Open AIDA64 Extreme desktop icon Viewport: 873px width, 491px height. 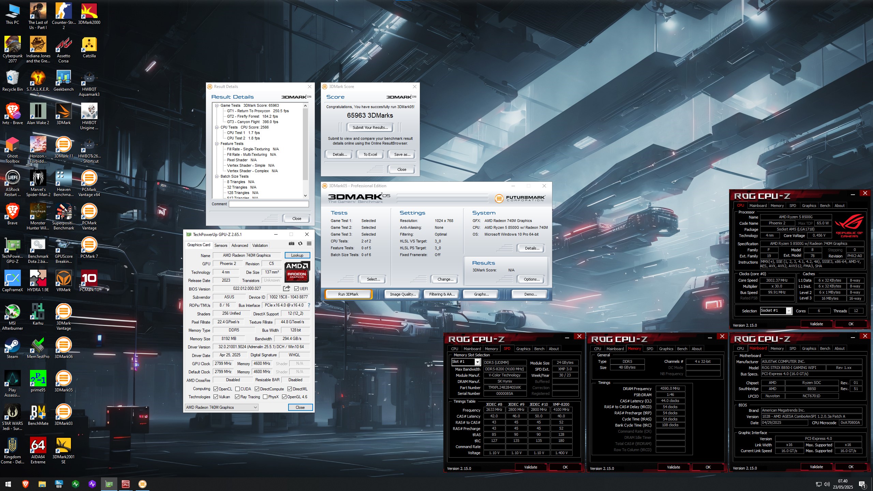38,450
